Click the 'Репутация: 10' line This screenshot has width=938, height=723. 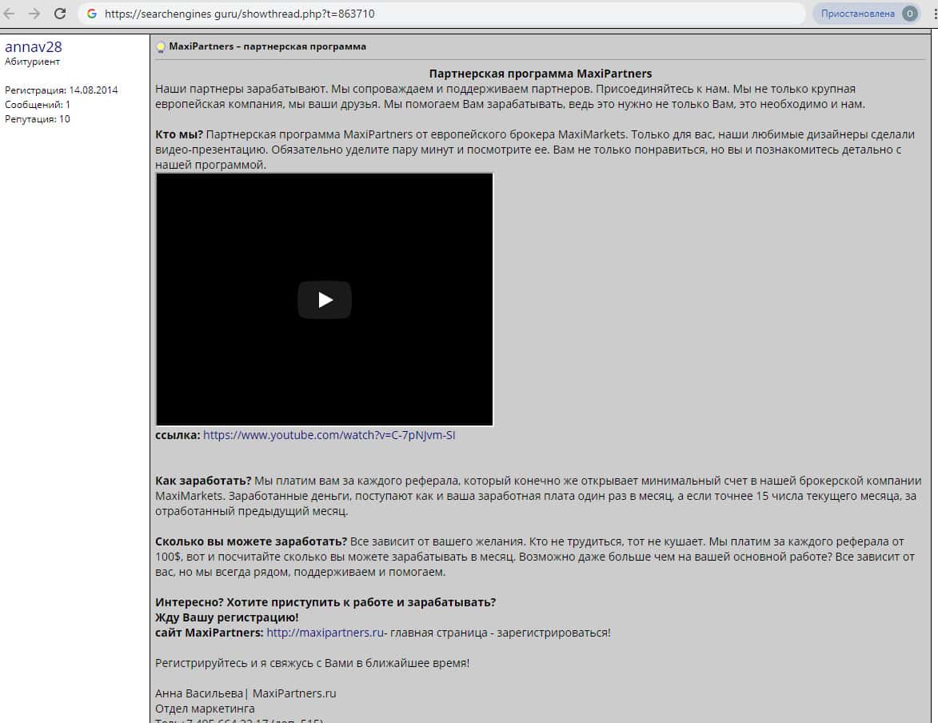tap(37, 118)
